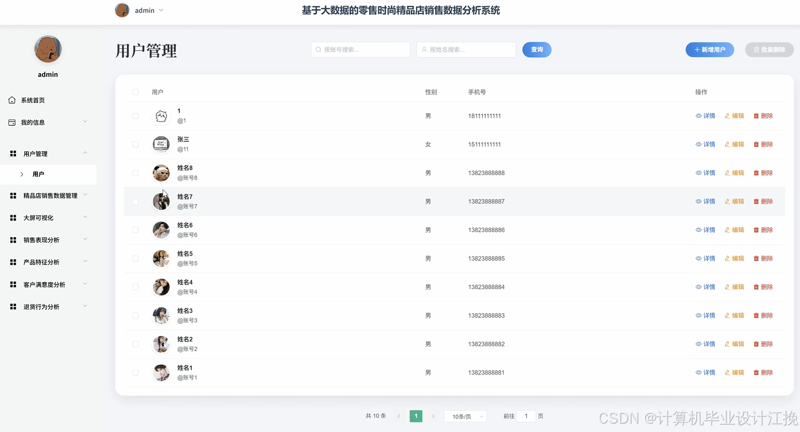Viewport: 800px width, 432px height.
Task: View 详情 for user 姓名3
Action: (x=706, y=316)
